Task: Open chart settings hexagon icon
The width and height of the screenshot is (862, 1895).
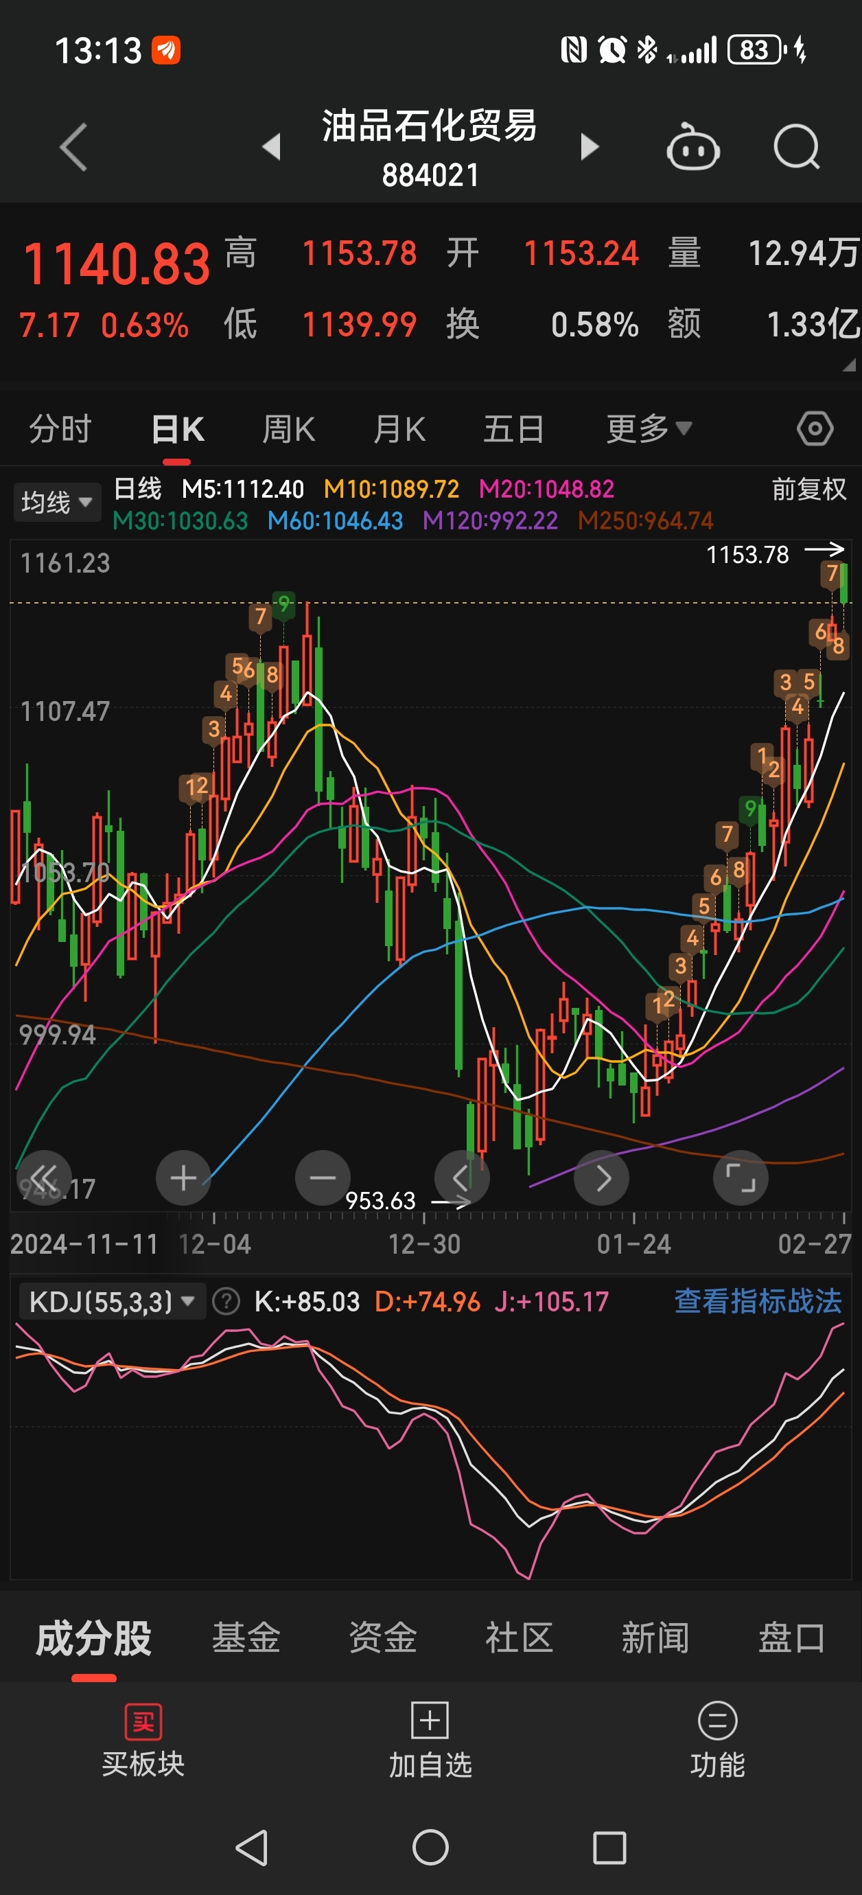Action: (x=815, y=429)
